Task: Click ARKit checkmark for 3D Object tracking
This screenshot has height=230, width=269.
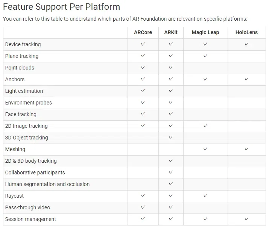Action: click(171, 138)
